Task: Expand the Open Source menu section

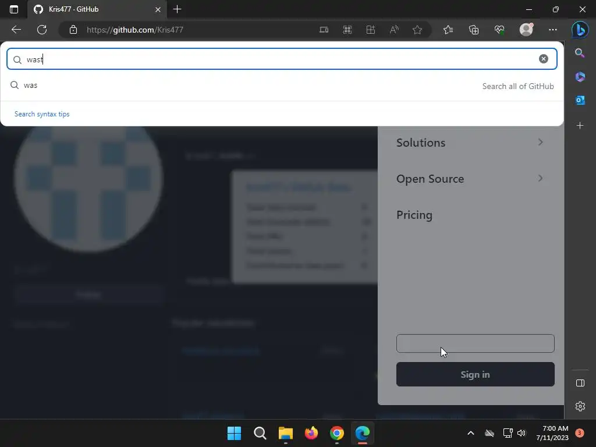Action: point(470,179)
